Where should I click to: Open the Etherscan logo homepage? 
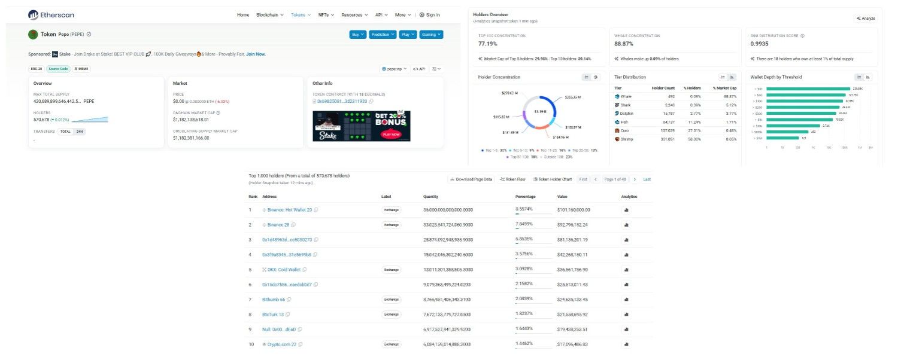(51, 14)
